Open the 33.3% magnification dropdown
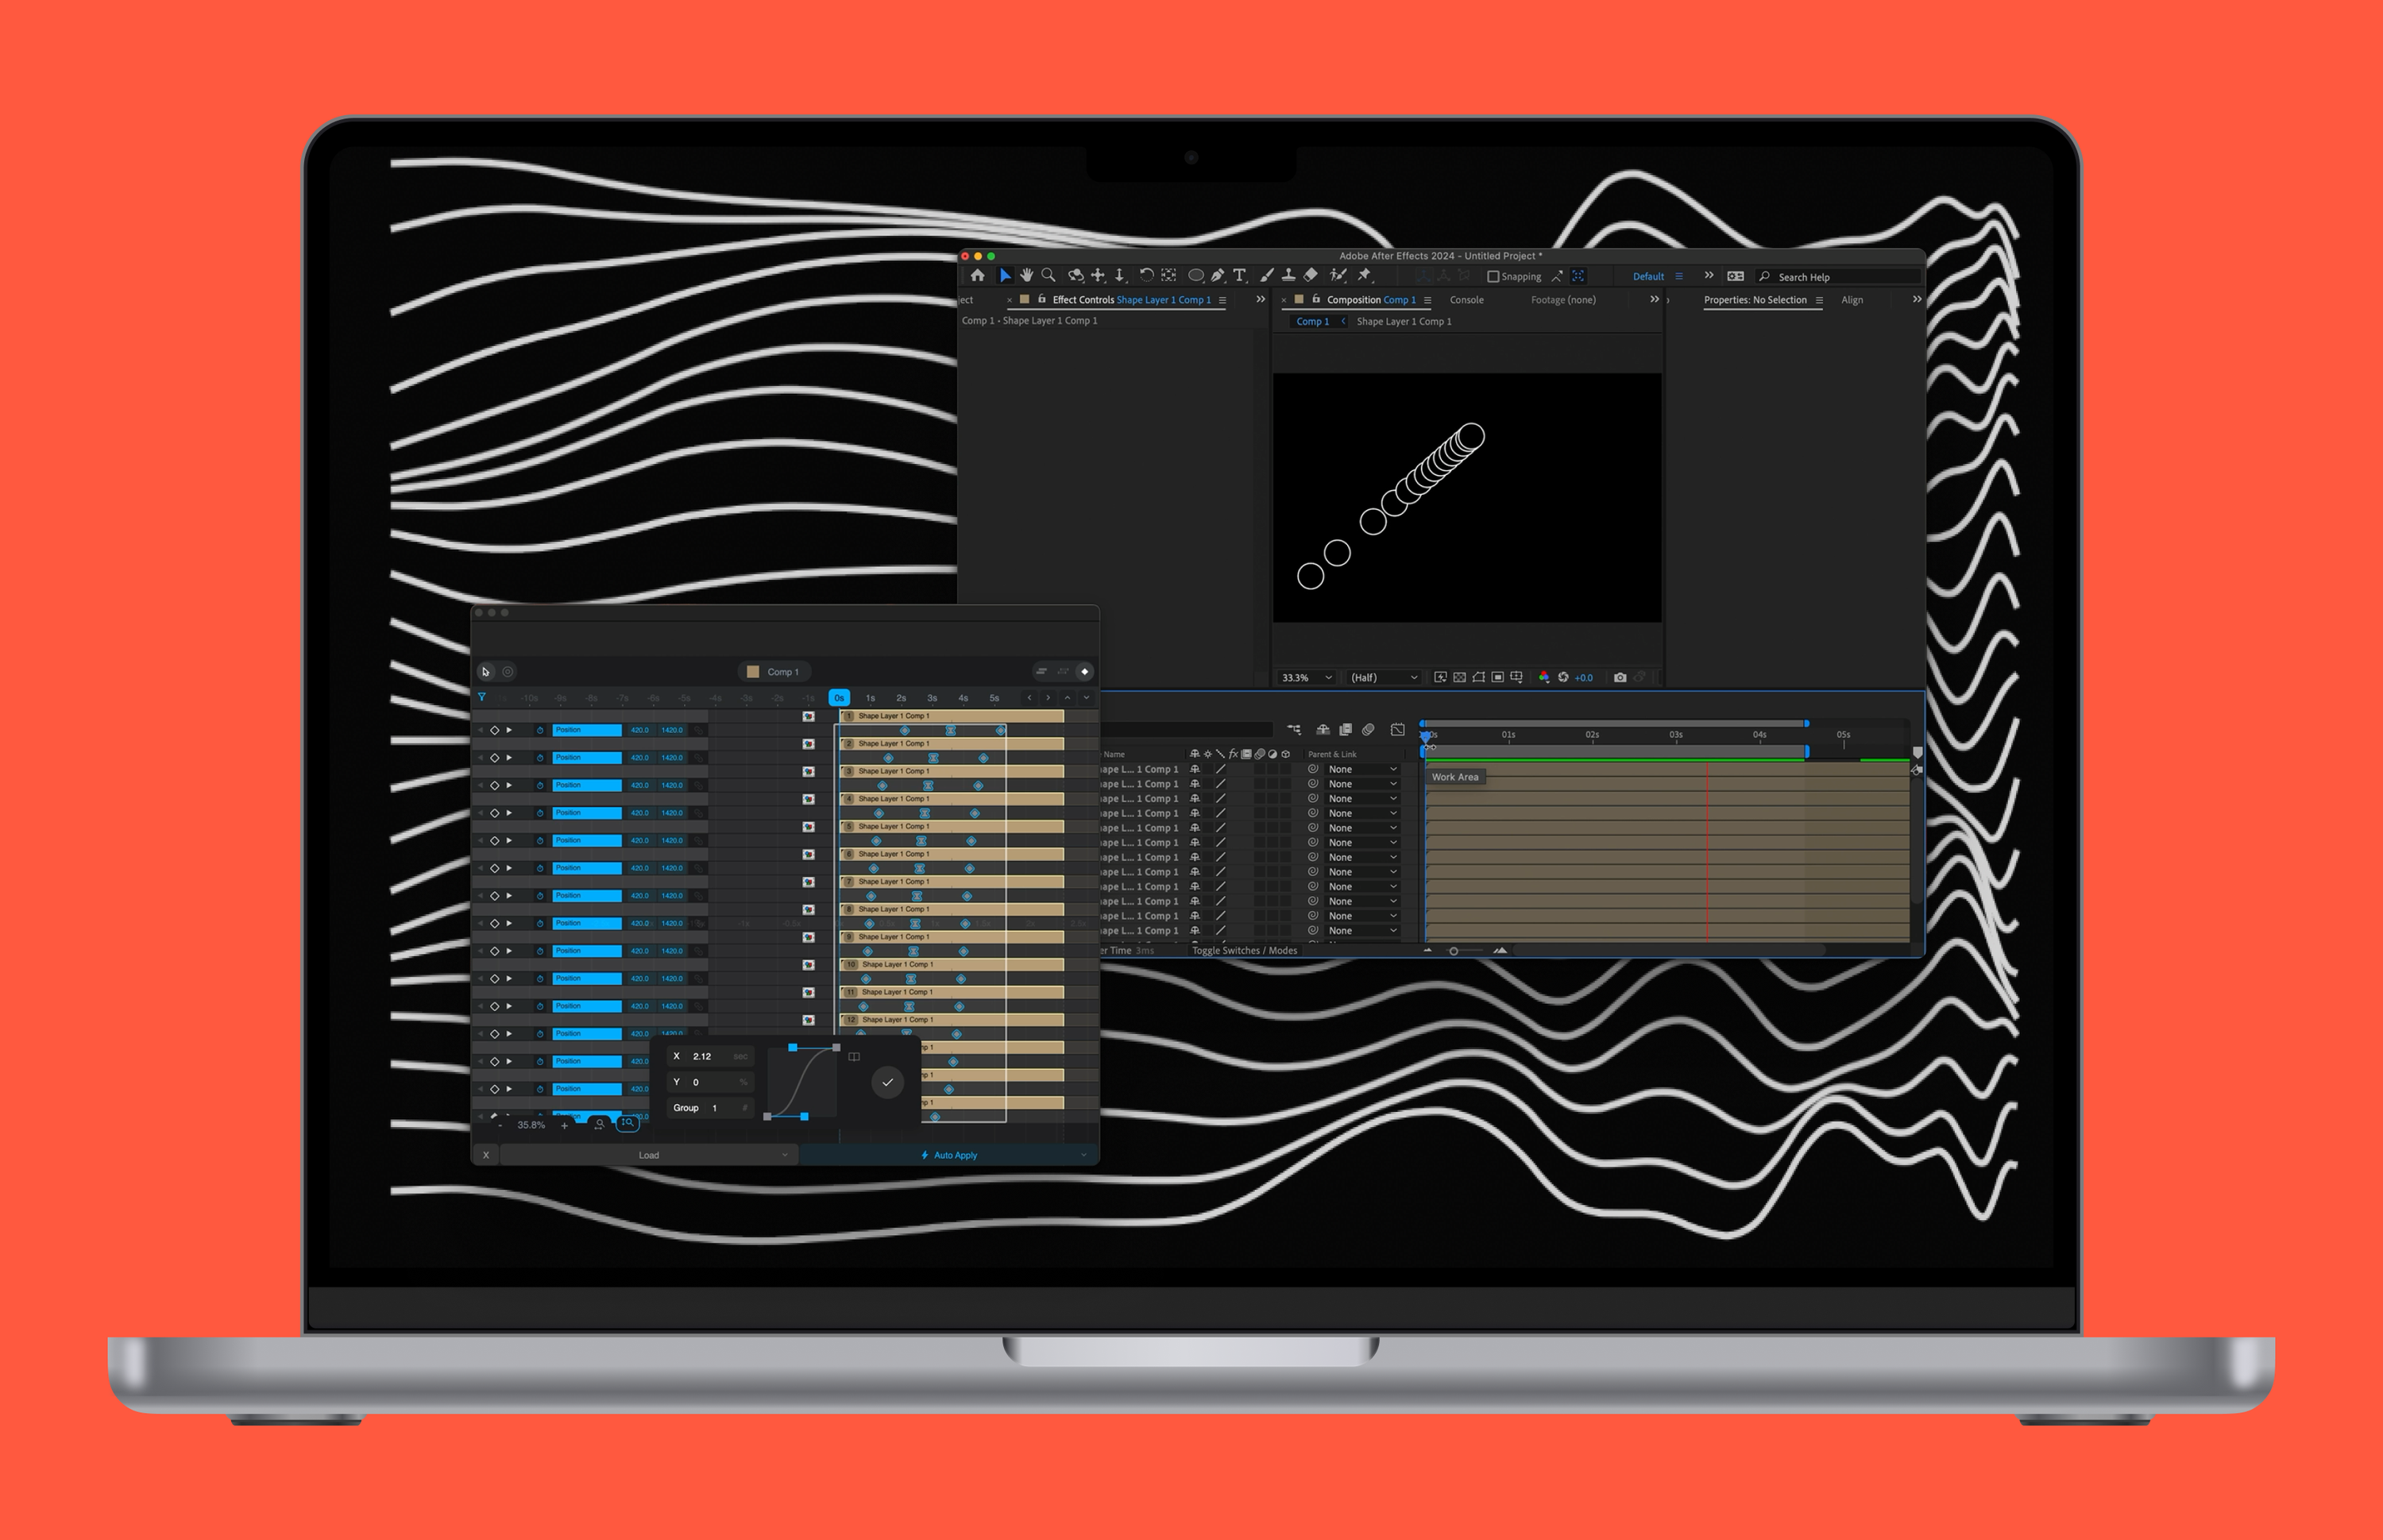2383x1540 pixels. 1306,678
